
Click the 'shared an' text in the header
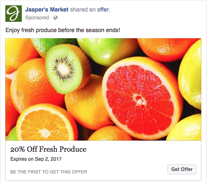point(83,9)
